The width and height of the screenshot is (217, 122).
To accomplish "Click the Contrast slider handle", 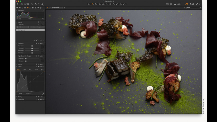I will [x=32, y=48].
